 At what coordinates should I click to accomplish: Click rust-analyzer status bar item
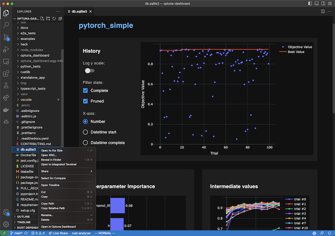81,233
